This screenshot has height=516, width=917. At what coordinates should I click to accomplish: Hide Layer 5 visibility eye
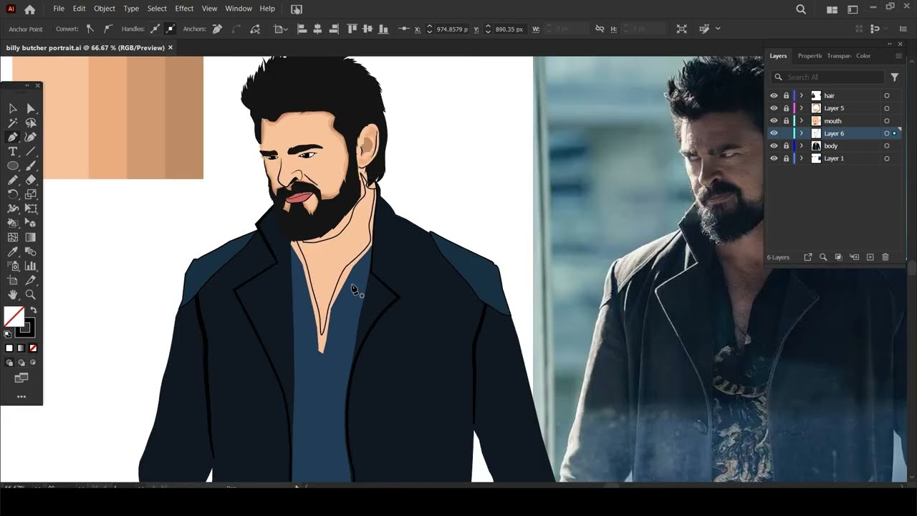pos(774,108)
